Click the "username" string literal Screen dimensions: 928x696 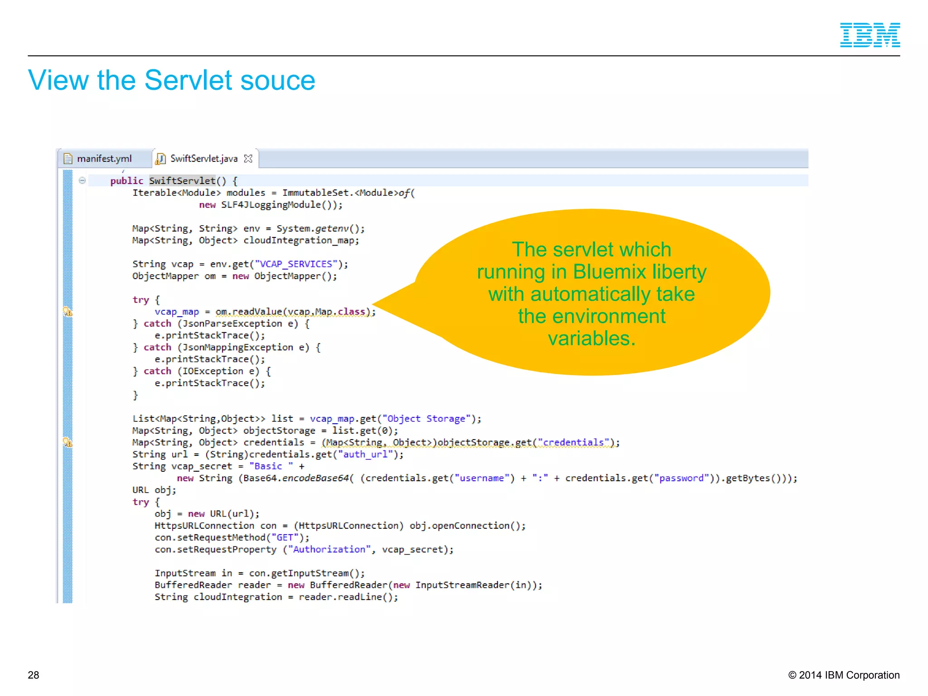pos(482,478)
